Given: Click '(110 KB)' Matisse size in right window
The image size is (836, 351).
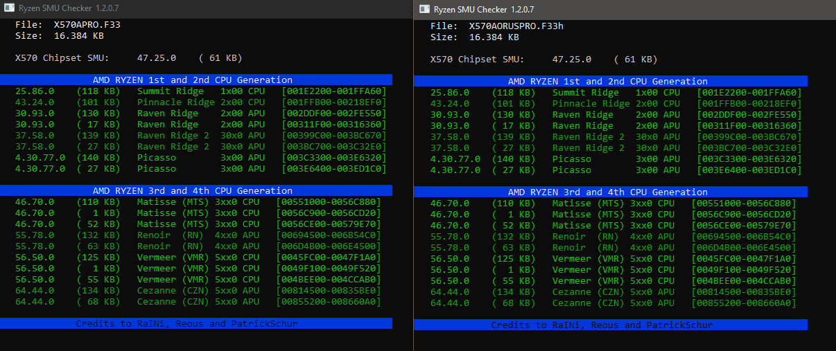Looking at the screenshot, I should [514, 204].
